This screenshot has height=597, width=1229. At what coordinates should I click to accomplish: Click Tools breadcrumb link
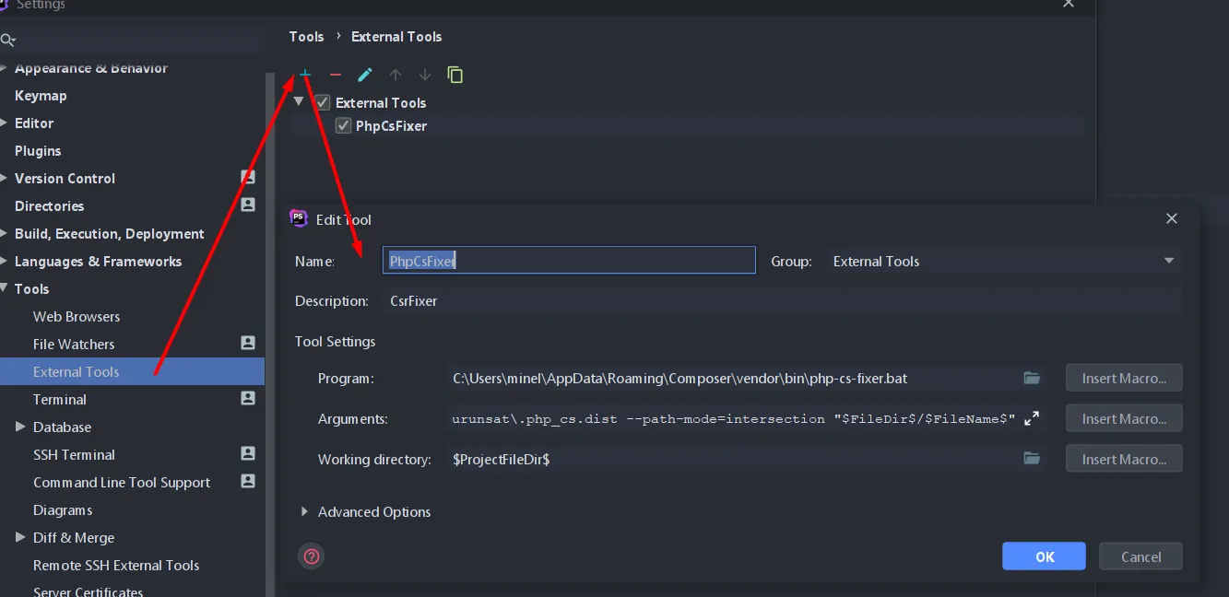[x=306, y=36]
